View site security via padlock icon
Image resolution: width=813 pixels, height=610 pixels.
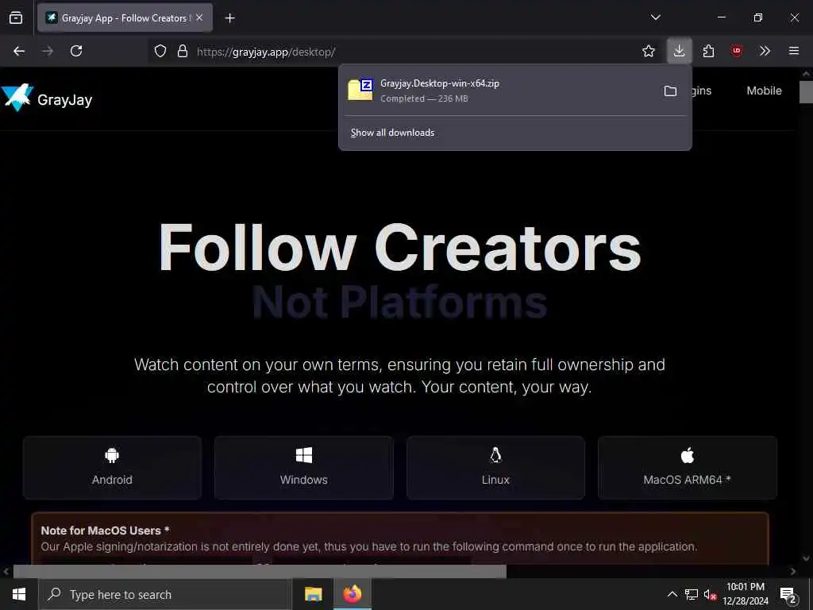click(182, 51)
